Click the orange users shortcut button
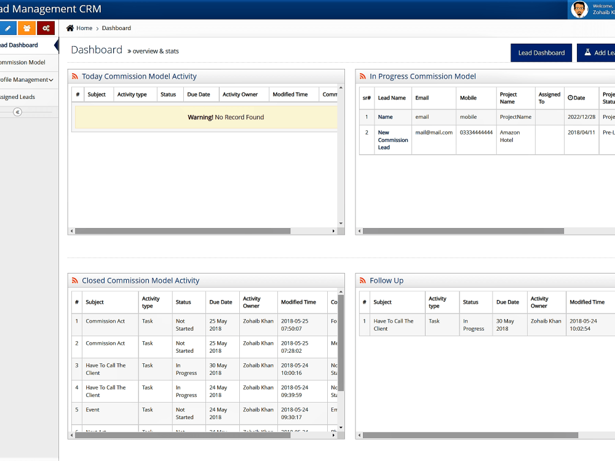This screenshot has height=461, width=615. 26,28
